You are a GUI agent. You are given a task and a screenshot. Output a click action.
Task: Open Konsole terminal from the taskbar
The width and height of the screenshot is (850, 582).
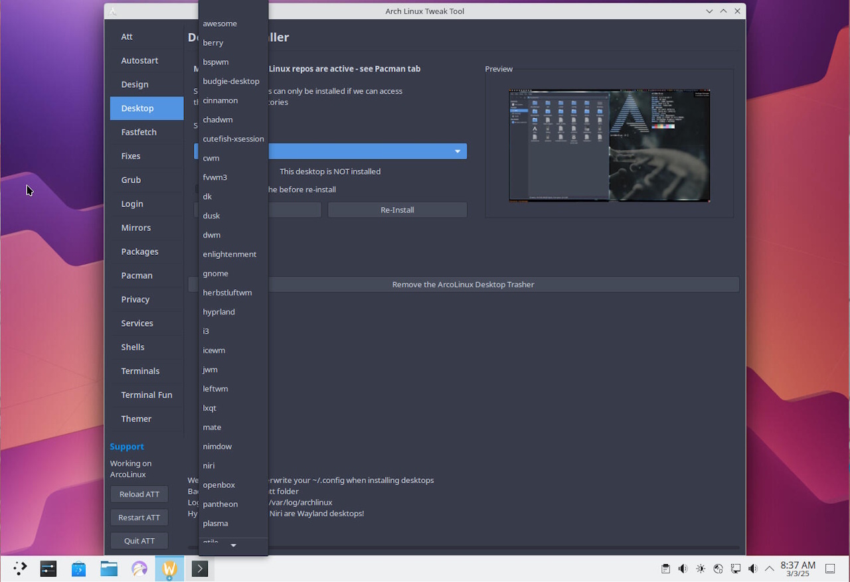click(x=200, y=568)
